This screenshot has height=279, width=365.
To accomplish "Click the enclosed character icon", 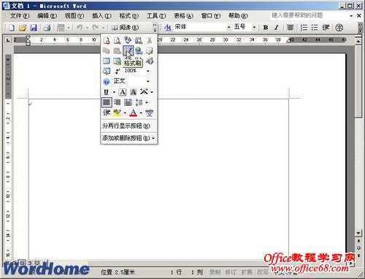I will click(x=339, y=28).
